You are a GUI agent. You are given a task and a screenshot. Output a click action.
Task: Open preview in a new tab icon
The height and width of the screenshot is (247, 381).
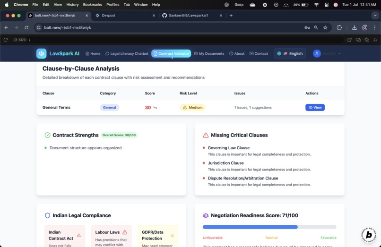tap(349, 40)
